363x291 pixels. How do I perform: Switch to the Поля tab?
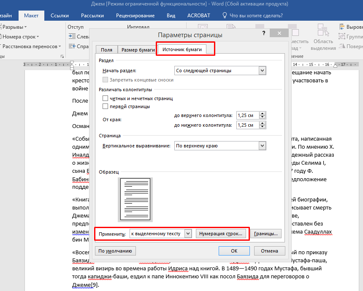[x=106, y=50]
